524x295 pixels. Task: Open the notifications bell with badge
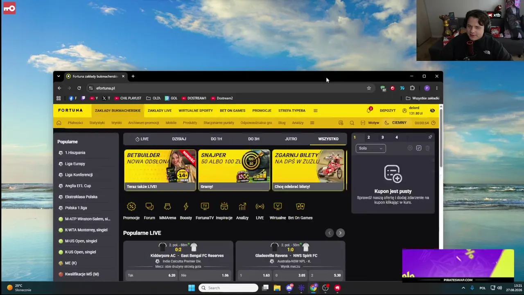tap(369, 111)
